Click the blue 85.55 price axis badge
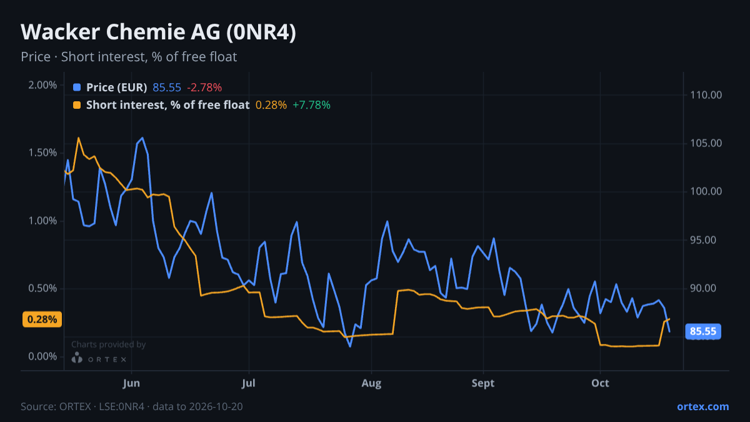750x422 pixels. click(703, 331)
